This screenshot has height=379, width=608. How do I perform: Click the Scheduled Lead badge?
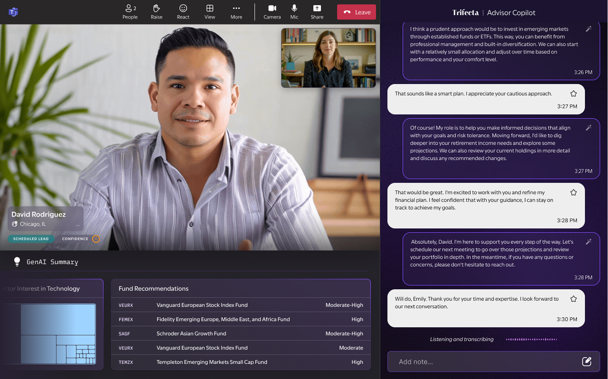point(31,239)
